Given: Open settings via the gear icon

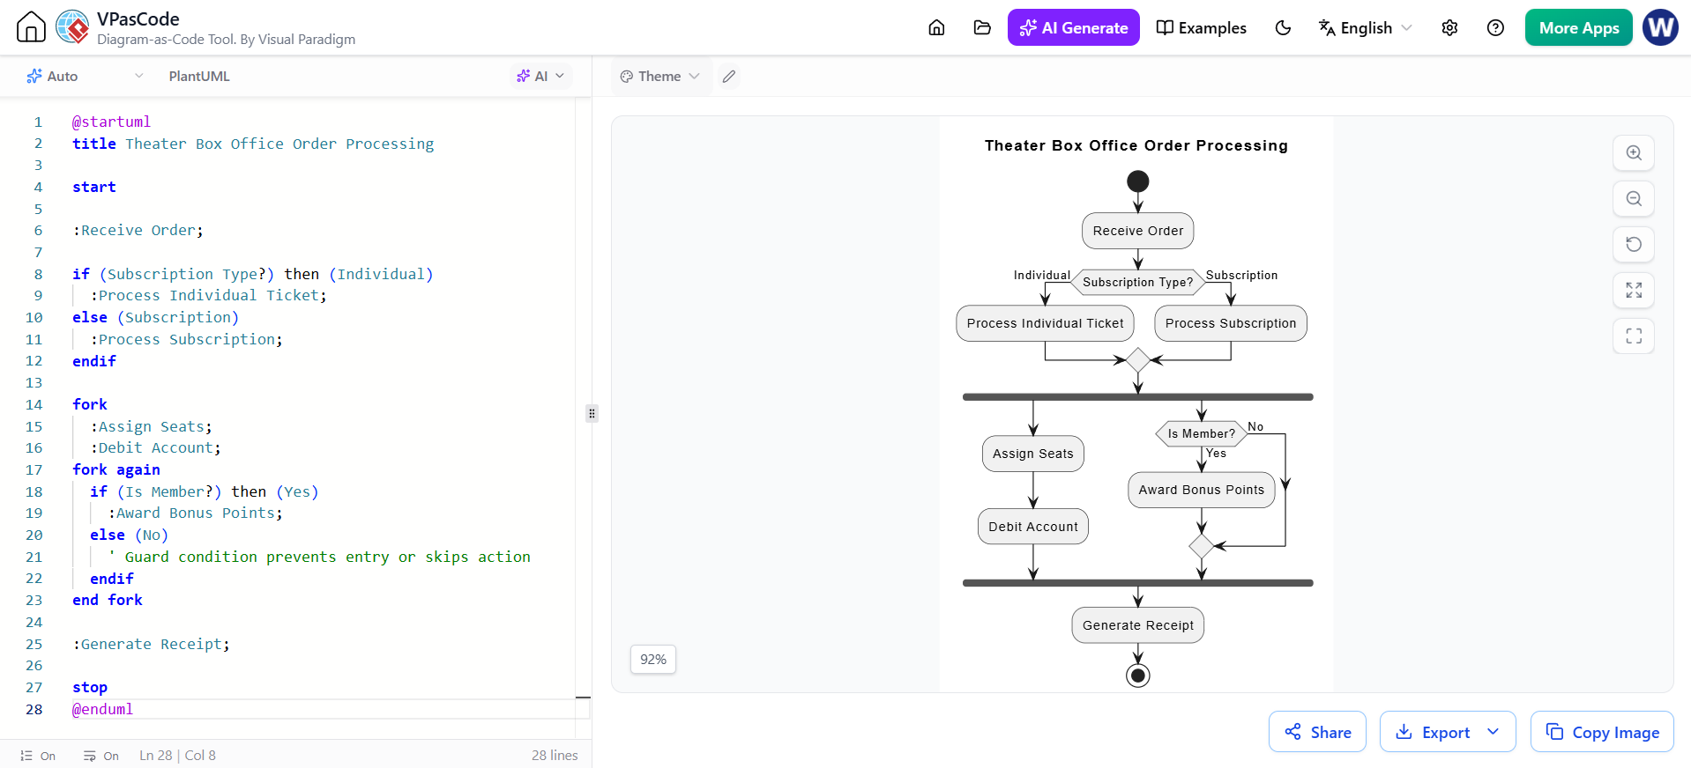Looking at the screenshot, I should [x=1449, y=27].
